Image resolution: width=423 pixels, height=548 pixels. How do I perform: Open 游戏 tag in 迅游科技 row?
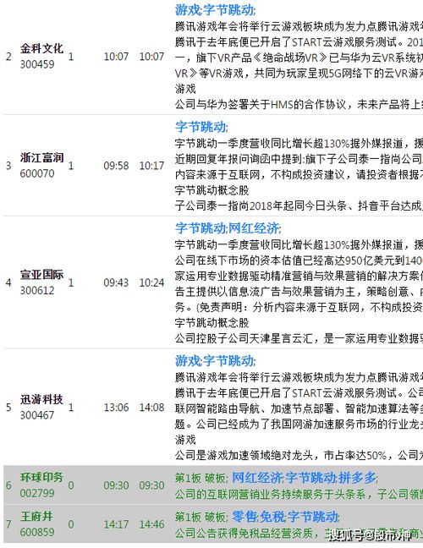(x=188, y=360)
